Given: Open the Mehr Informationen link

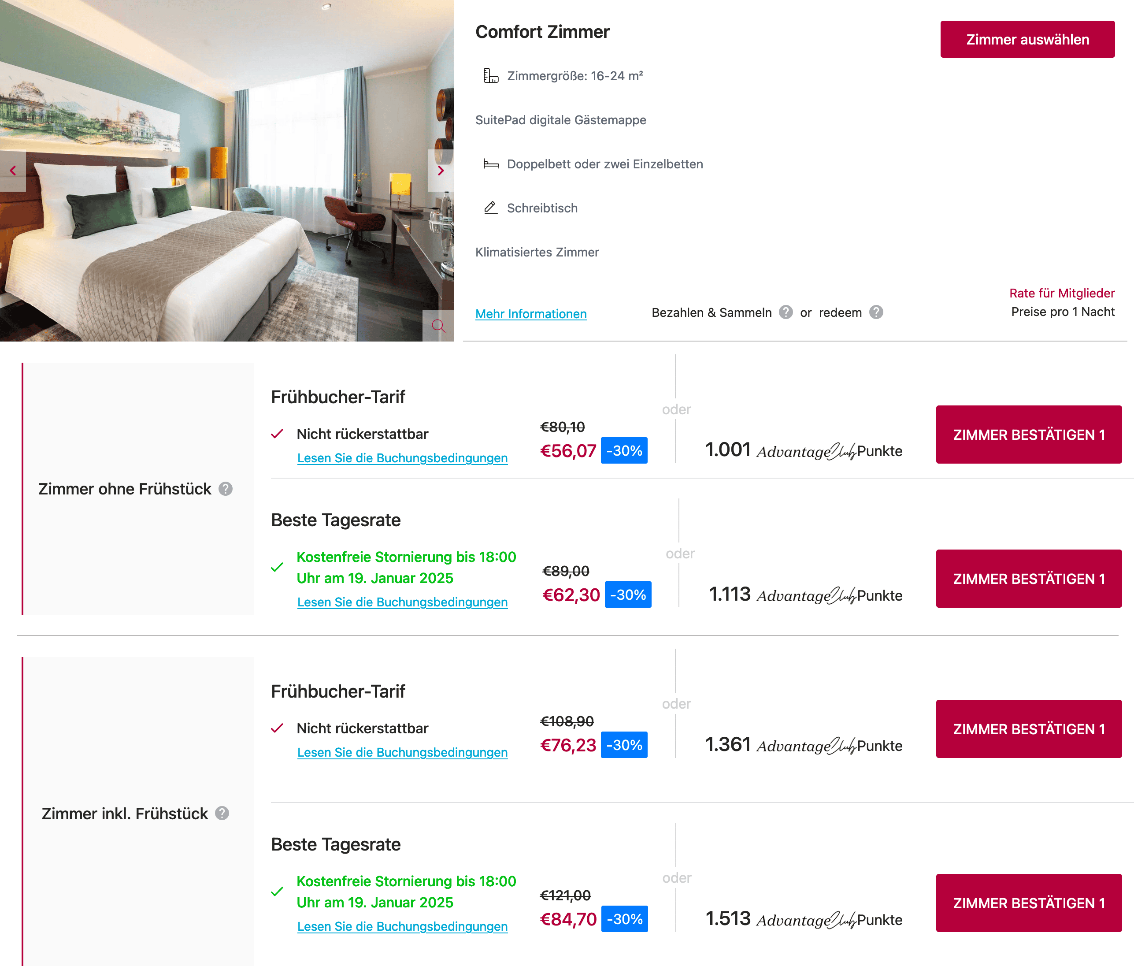Looking at the screenshot, I should pos(531,314).
